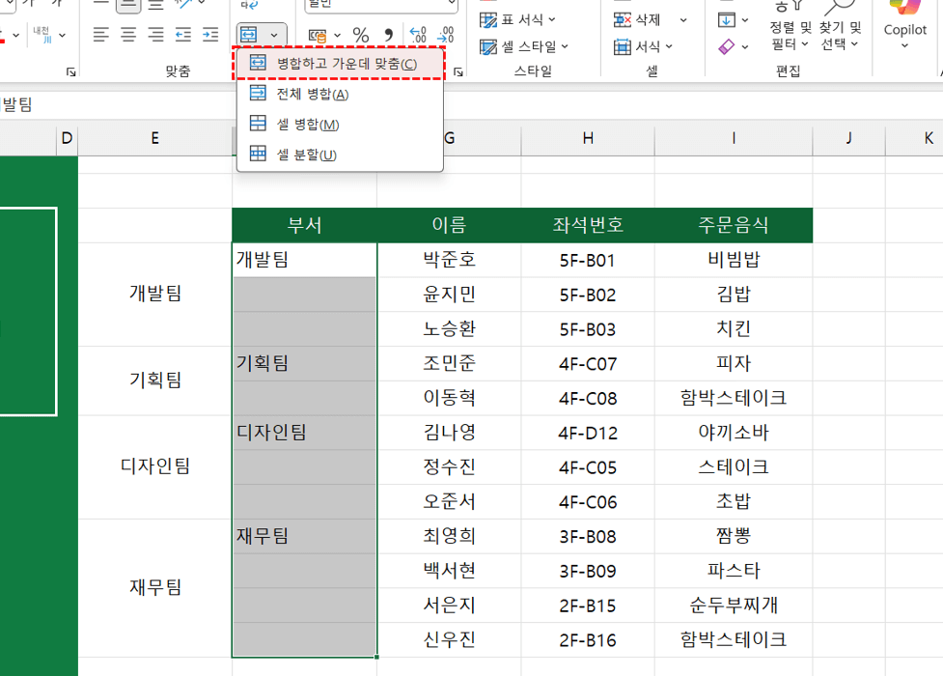Click the increase indent icon

click(x=210, y=36)
